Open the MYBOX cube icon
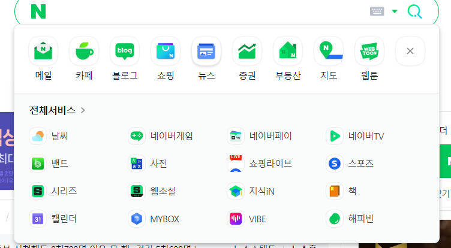This screenshot has width=451, height=248. point(137,219)
